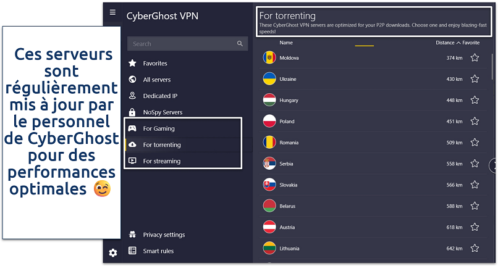Expand the right-edge panel arrow

pyautogui.click(x=494, y=165)
